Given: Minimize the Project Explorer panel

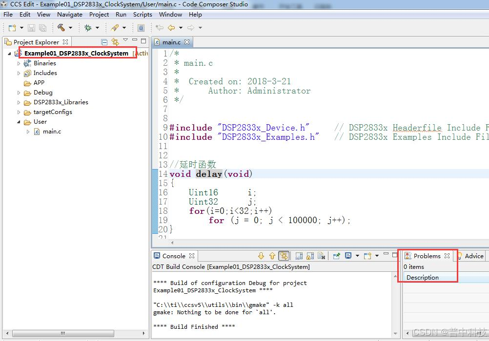Looking at the screenshot, I should (135, 40).
